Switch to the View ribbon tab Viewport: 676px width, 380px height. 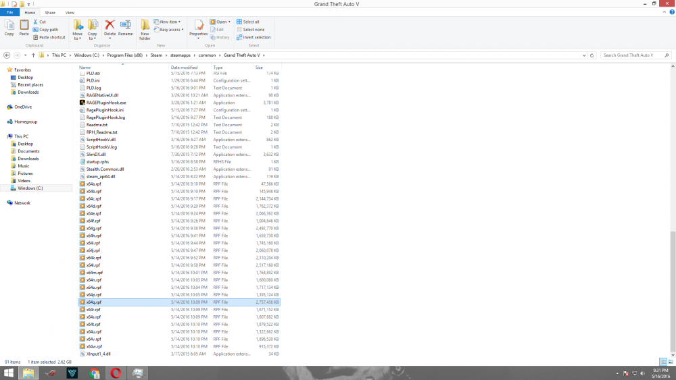[70, 12]
